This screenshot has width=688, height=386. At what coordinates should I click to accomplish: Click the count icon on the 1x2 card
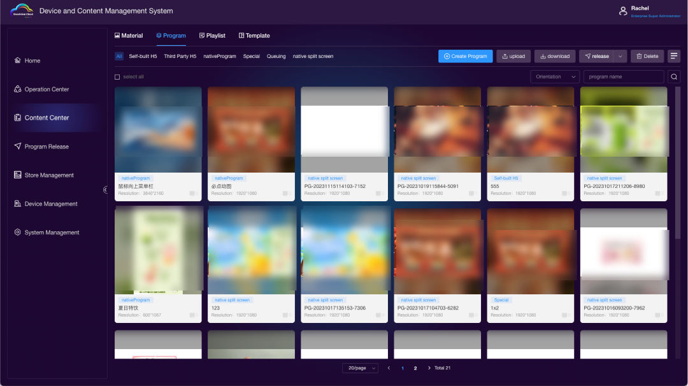click(566, 315)
